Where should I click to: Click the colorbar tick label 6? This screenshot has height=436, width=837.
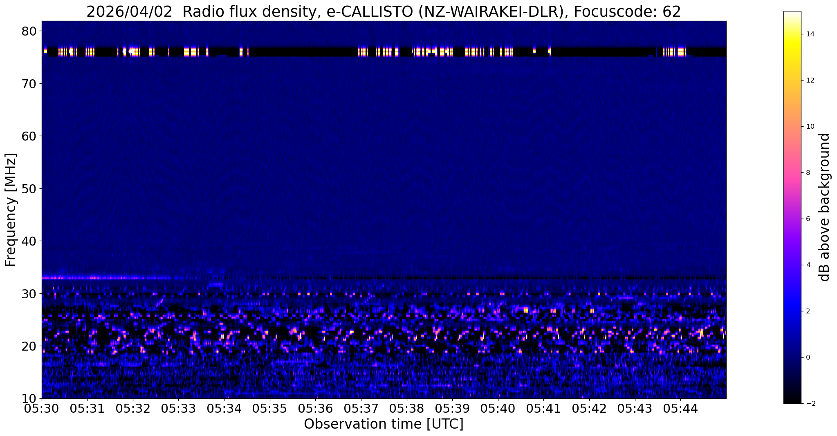(x=808, y=219)
